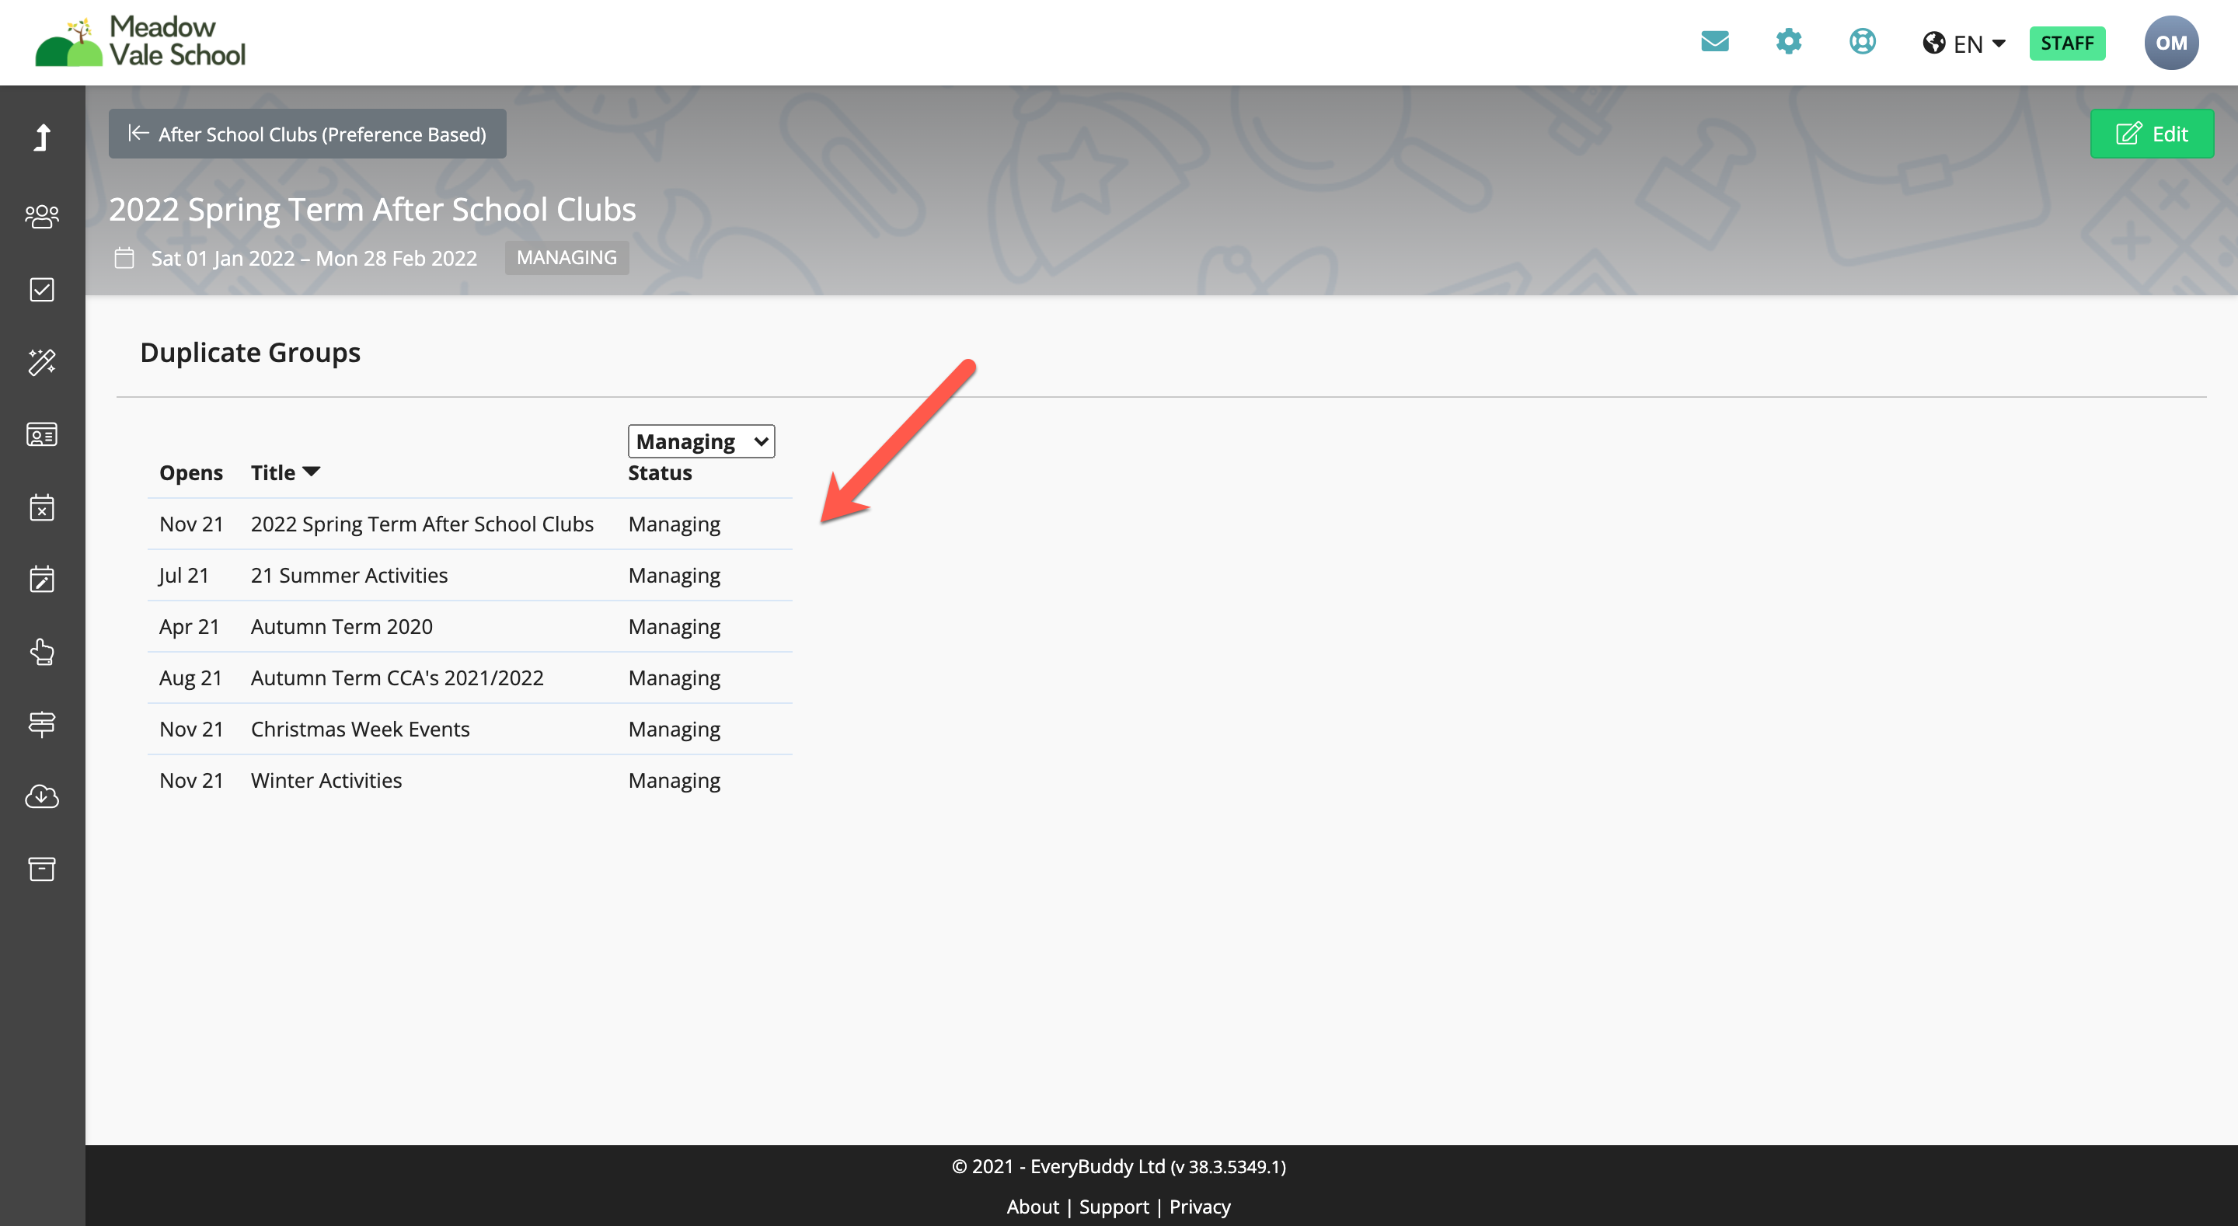Image resolution: width=2238 pixels, height=1226 pixels.
Task: Open the OM user avatar menu
Action: pyautogui.click(x=2170, y=43)
